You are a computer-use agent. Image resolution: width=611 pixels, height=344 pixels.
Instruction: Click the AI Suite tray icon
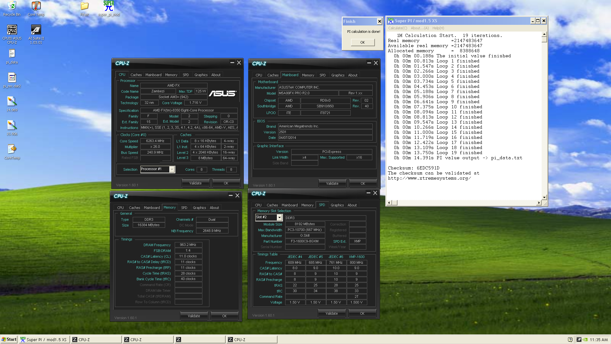pos(579,340)
